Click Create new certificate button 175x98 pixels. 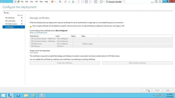(x=65, y=63)
